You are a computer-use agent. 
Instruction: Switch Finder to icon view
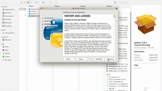(x=21, y=2)
